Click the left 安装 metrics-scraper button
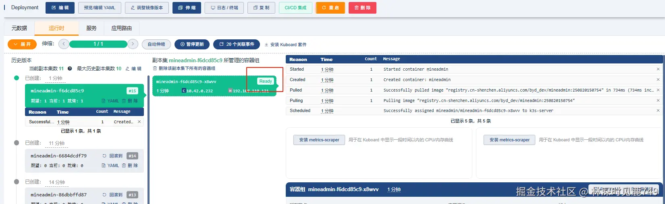The height and width of the screenshot is (204, 665). click(x=319, y=140)
